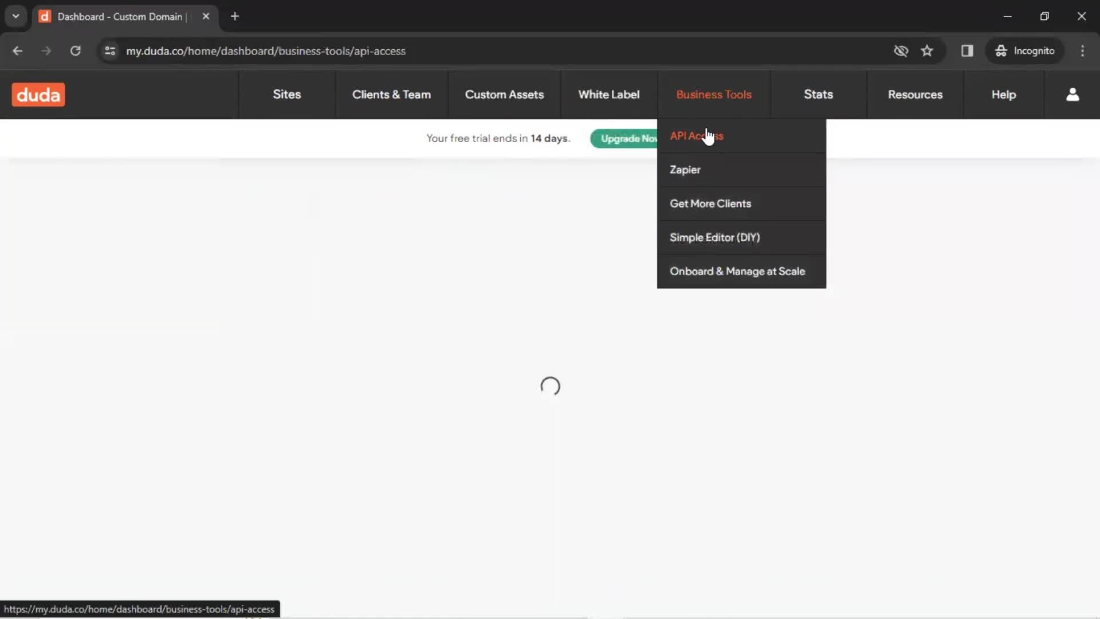Click the Duda logo

coord(38,95)
